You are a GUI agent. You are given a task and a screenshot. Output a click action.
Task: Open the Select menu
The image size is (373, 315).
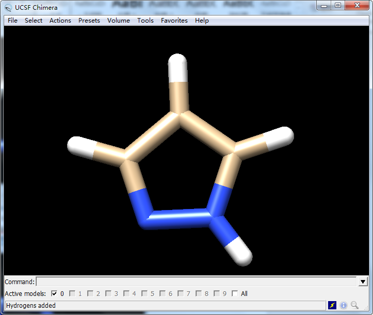(34, 21)
